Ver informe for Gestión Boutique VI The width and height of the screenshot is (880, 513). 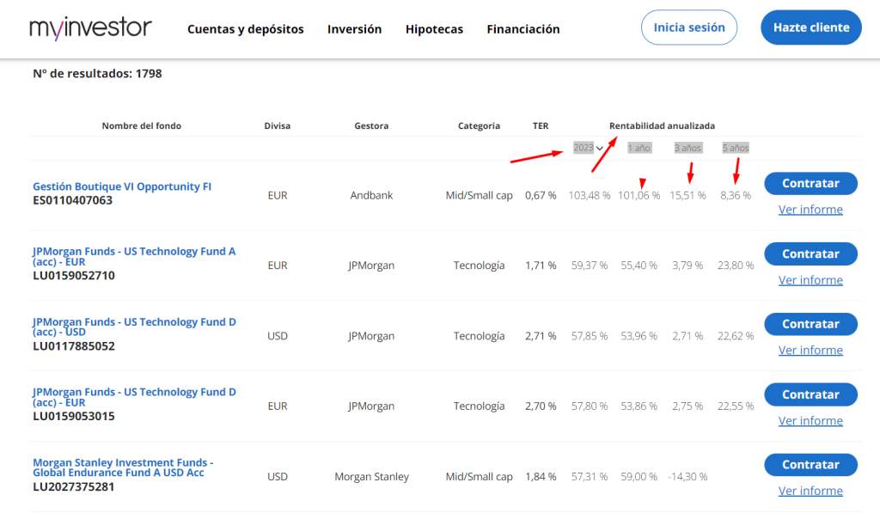tap(810, 210)
